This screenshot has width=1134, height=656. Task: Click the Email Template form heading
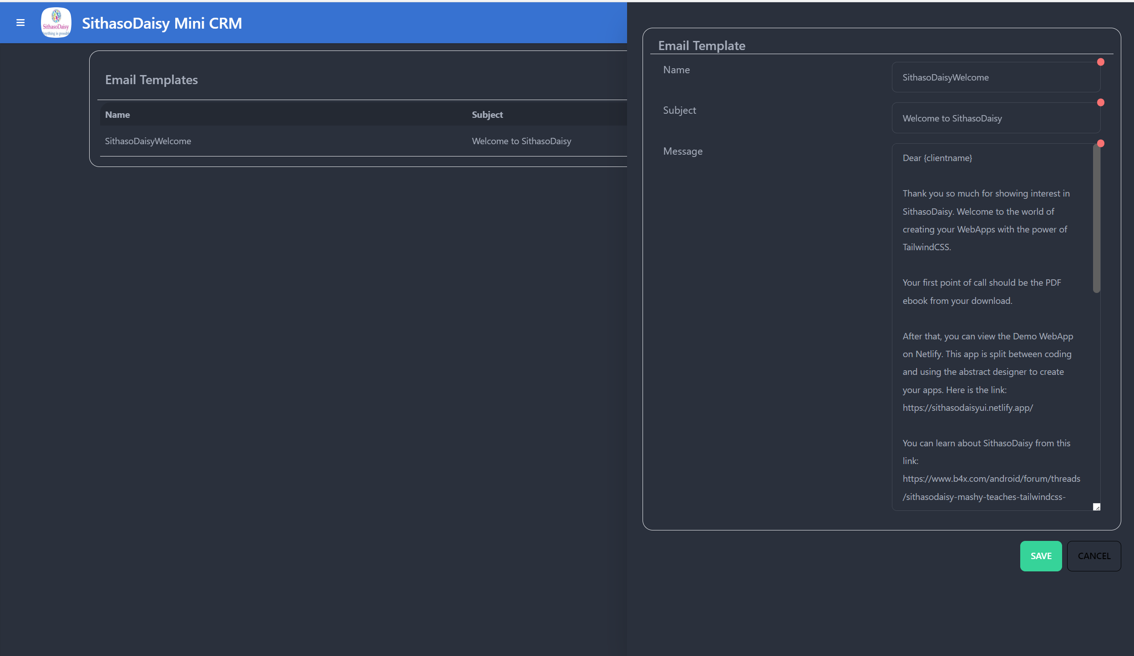[x=701, y=46]
